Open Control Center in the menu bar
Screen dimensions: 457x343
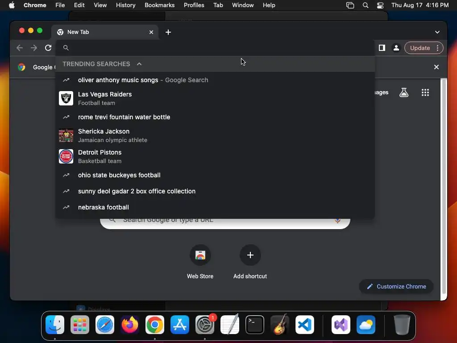[380, 5]
